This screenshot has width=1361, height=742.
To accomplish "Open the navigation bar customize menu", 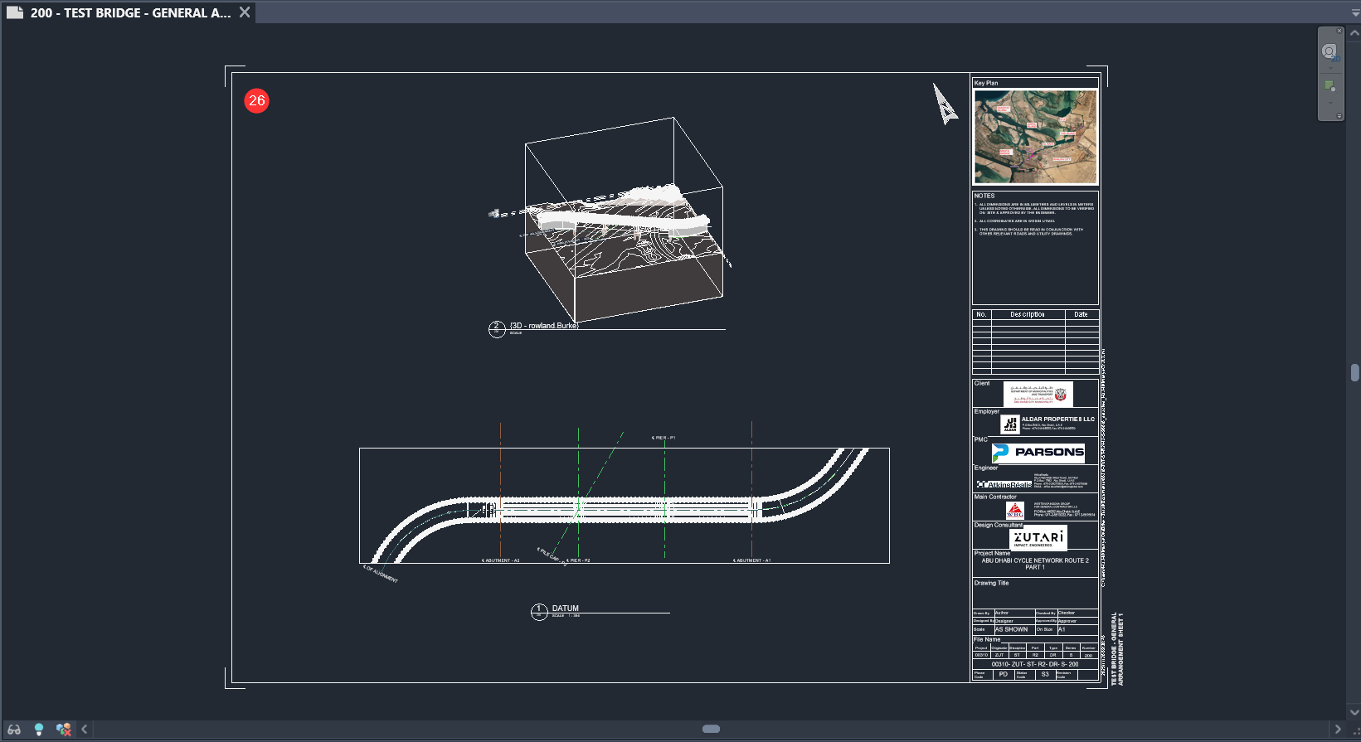I will pyautogui.click(x=1339, y=116).
